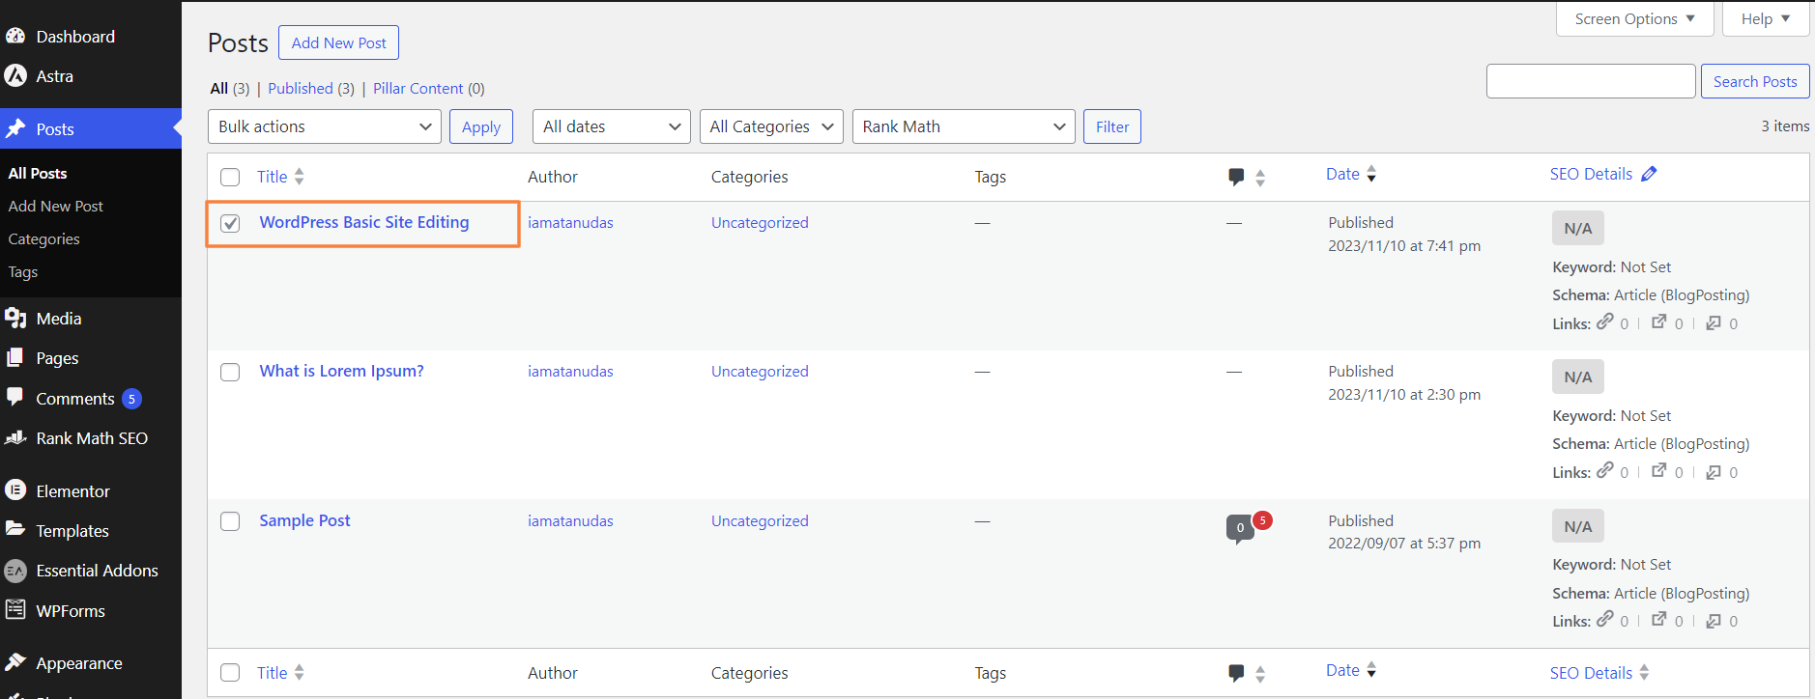Open the Essential Addons icon
1815x699 pixels.
pyautogui.click(x=15, y=571)
